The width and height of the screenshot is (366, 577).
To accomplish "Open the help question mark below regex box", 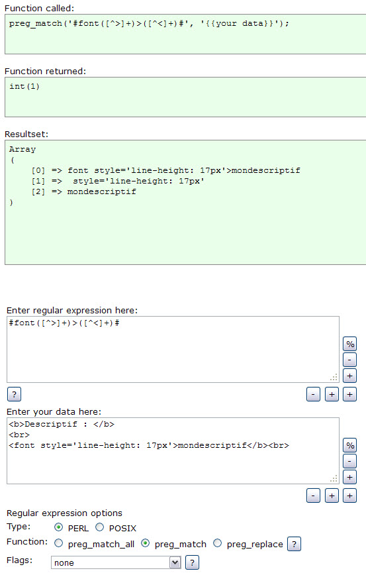I will point(15,394).
